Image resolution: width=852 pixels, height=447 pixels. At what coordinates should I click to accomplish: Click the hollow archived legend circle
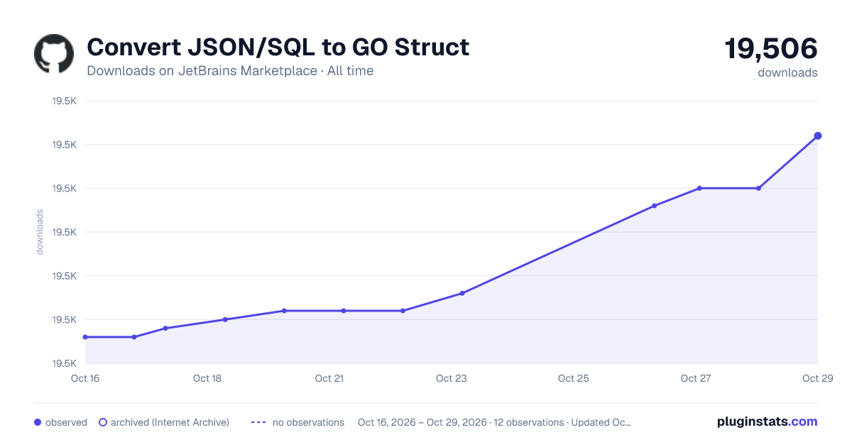103,422
